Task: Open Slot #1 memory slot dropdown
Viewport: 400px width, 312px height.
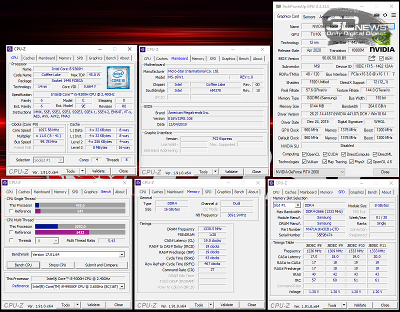Action: point(297,205)
